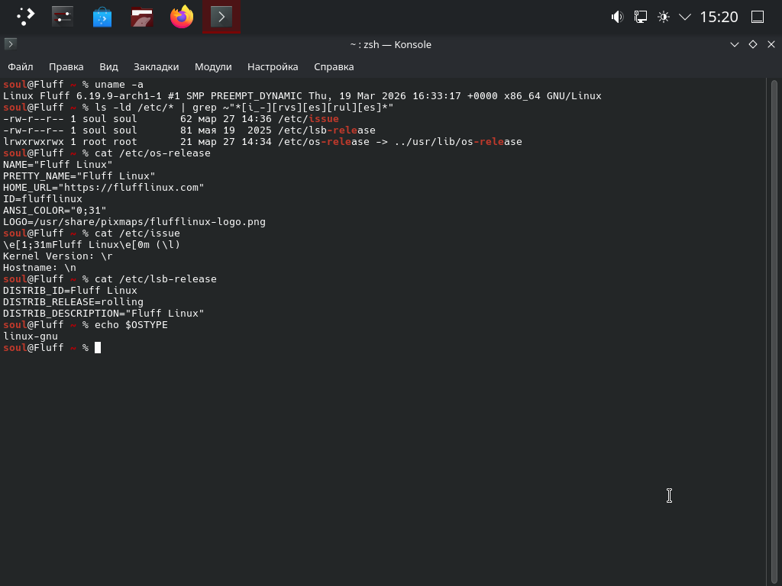The width and height of the screenshot is (782, 586).
Task: Launch the Discover software store
Action: pos(102,17)
